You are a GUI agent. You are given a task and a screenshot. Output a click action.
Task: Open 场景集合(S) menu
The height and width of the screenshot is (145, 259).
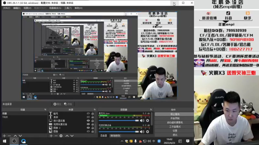(x=55, y=8)
